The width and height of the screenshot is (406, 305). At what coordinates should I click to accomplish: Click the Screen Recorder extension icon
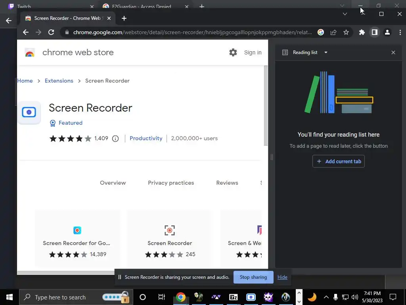[29, 112]
